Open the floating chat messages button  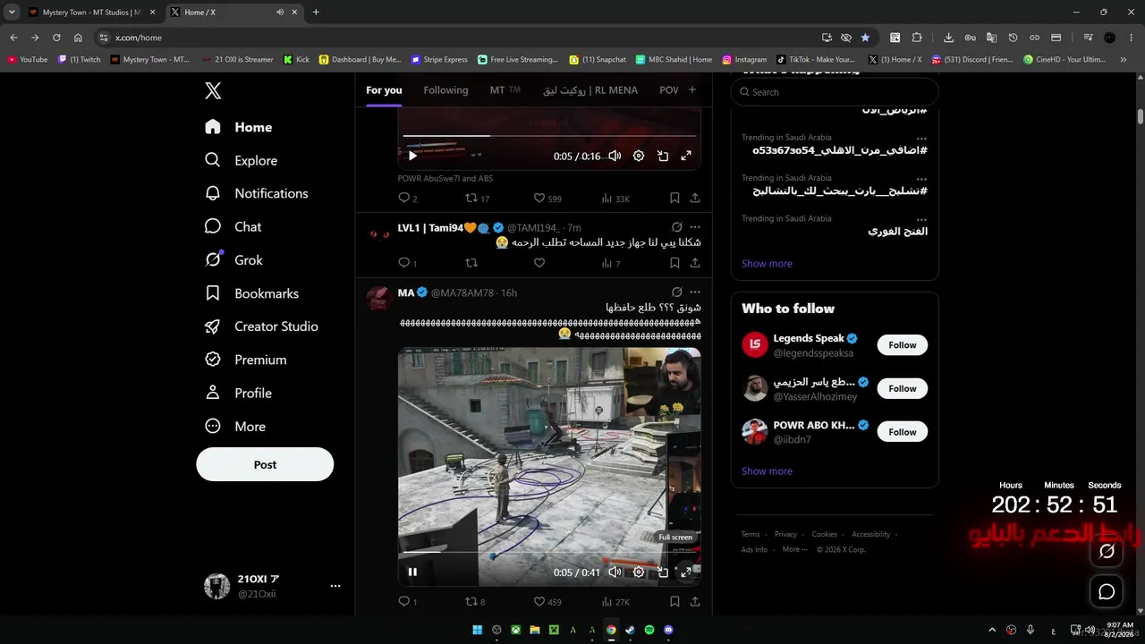[1107, 591]
